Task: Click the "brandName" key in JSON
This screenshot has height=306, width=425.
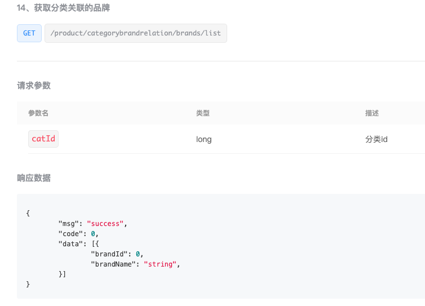Action: pyautogui.click(x=113, y=264)
